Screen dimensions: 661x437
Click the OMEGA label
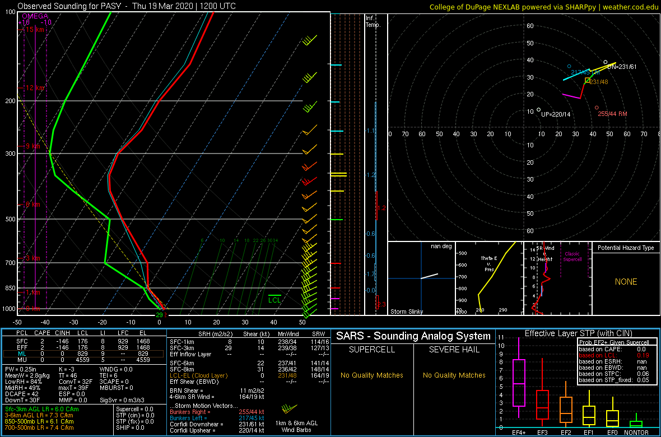pos(35,16)
